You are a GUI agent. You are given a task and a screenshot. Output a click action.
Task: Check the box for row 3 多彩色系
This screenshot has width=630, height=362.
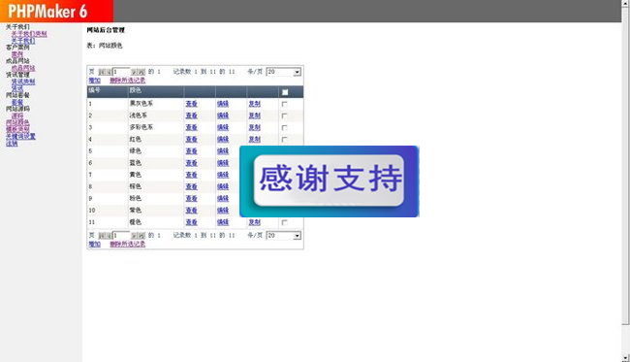(x=284, y=127)
